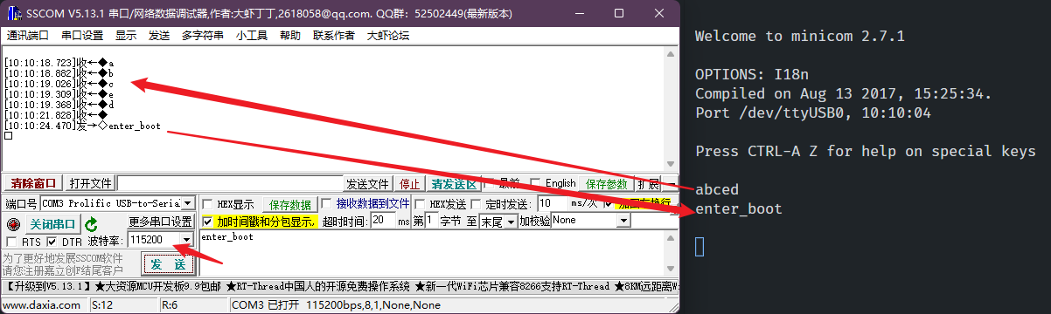1051x314 pixels.
Task: Open the 串口设置 menu
Action: (82, 36)
